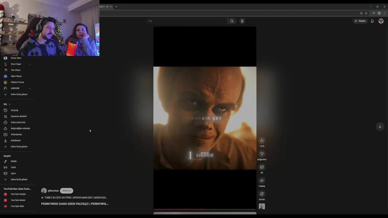The height and width of the screenshot is (218, 388).
Task: Open the account avatar menu
Action: [381, 21]
